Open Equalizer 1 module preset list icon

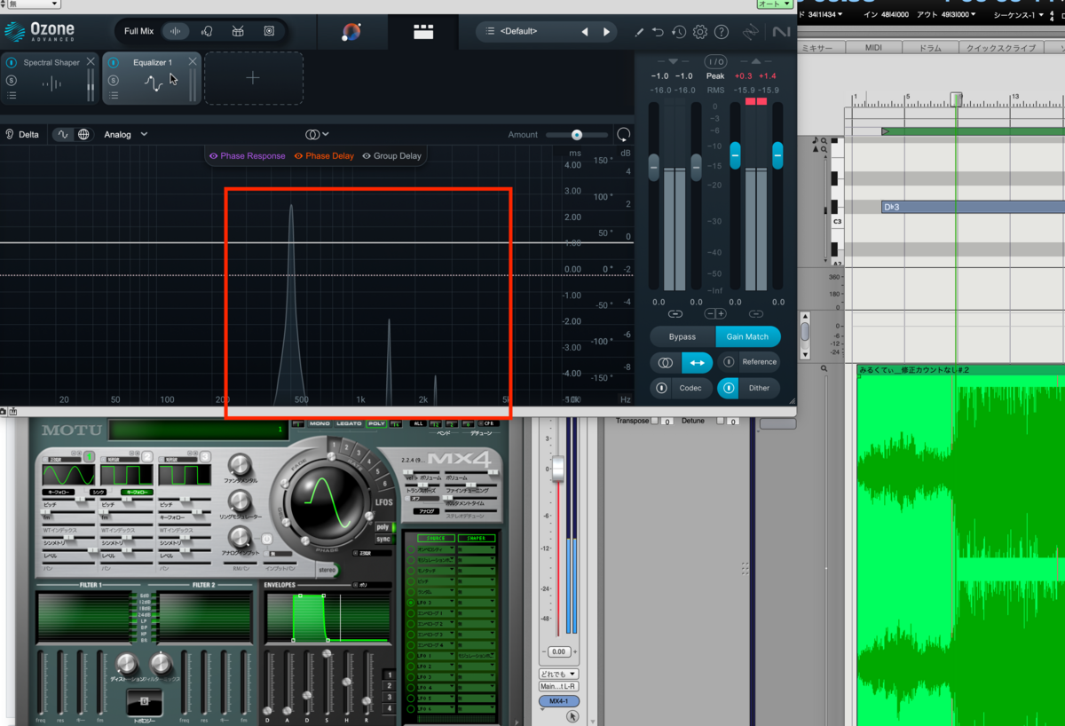114,95
